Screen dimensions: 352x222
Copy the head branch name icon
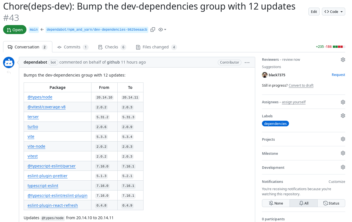[153, 30]
